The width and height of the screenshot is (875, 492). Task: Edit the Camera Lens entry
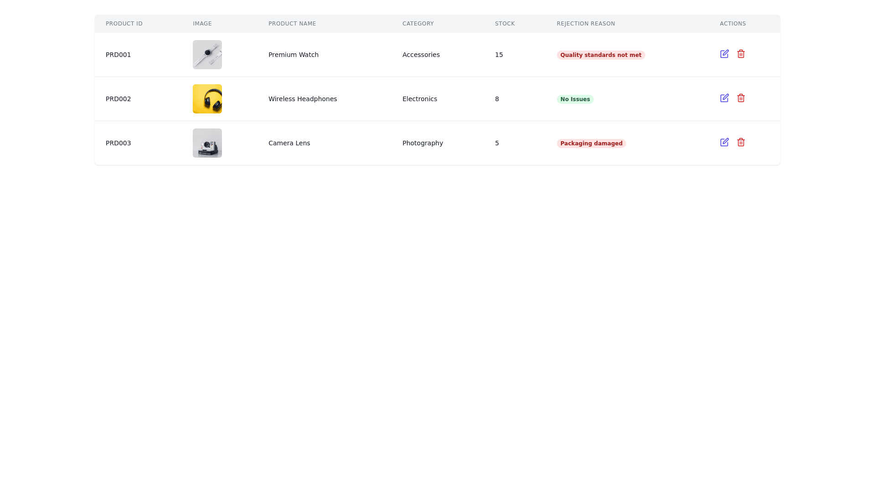click(x=724, y=143)
